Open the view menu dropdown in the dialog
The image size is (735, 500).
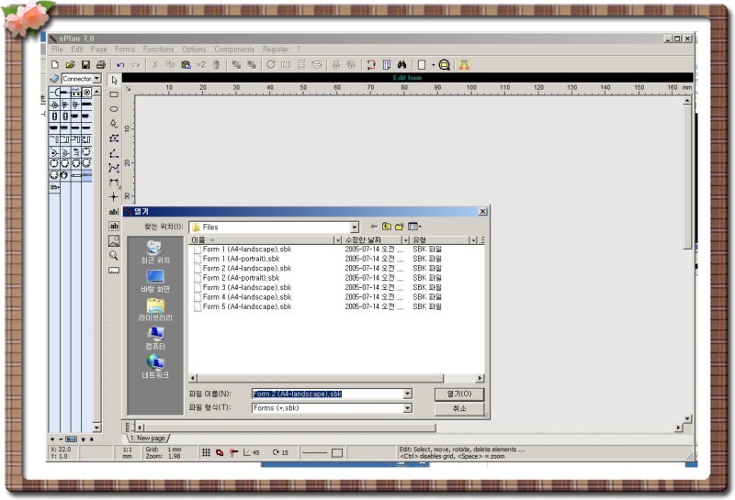[414, 227]
